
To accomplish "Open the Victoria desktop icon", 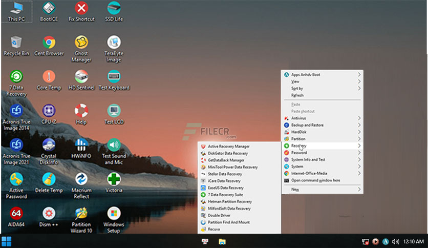I will point(114,179).
